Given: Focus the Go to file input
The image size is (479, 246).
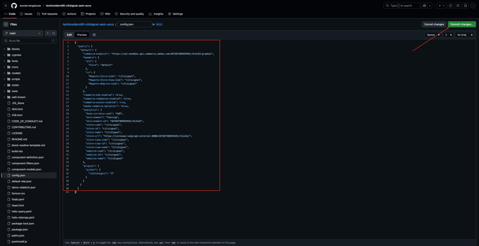Looking at the screenshot, I should [x=29, y=41].
